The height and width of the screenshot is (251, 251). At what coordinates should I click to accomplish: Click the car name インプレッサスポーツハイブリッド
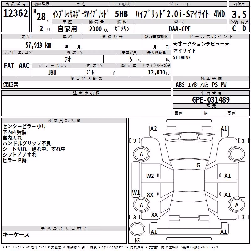pos(81,14)
